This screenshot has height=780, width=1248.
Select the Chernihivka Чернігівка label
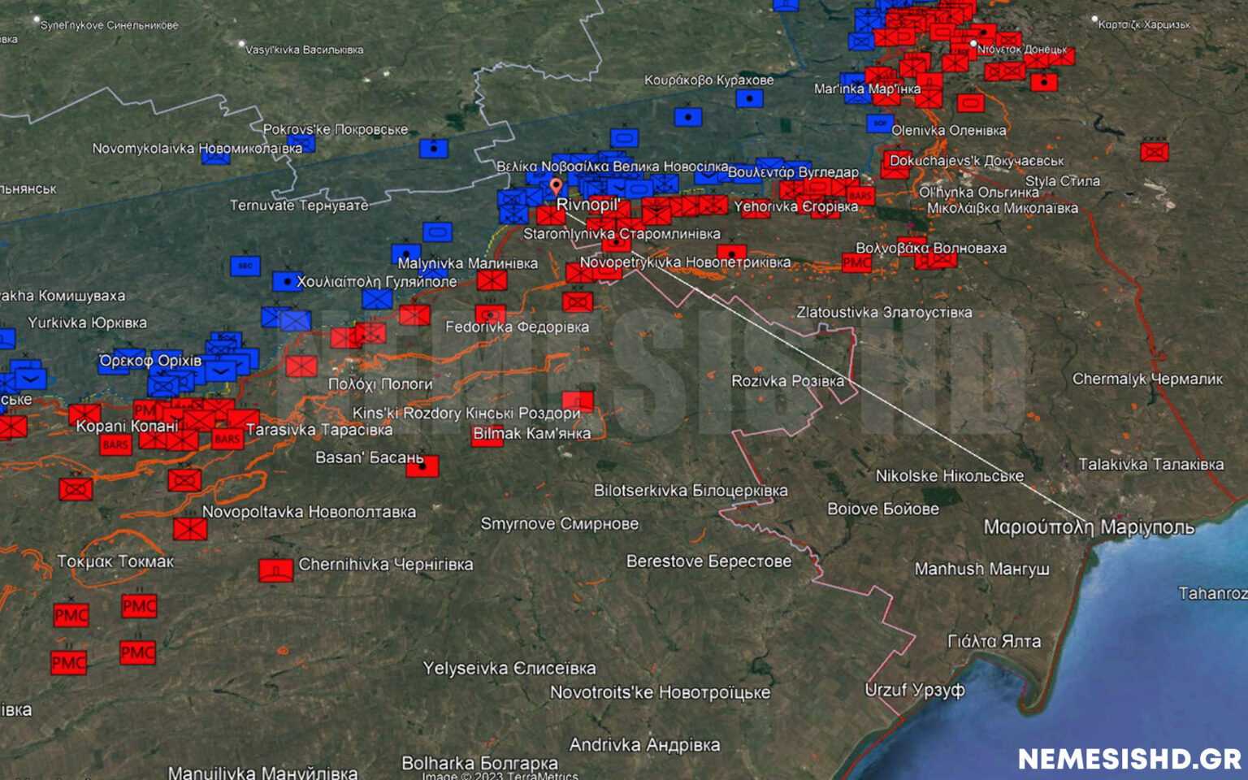tap(386, 564)
